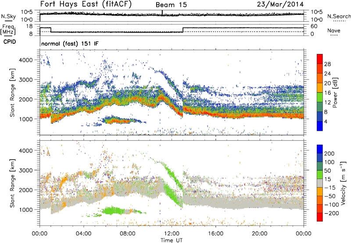Select the "N.Sky" legend label
351x243 pixels.
(8, 16)
